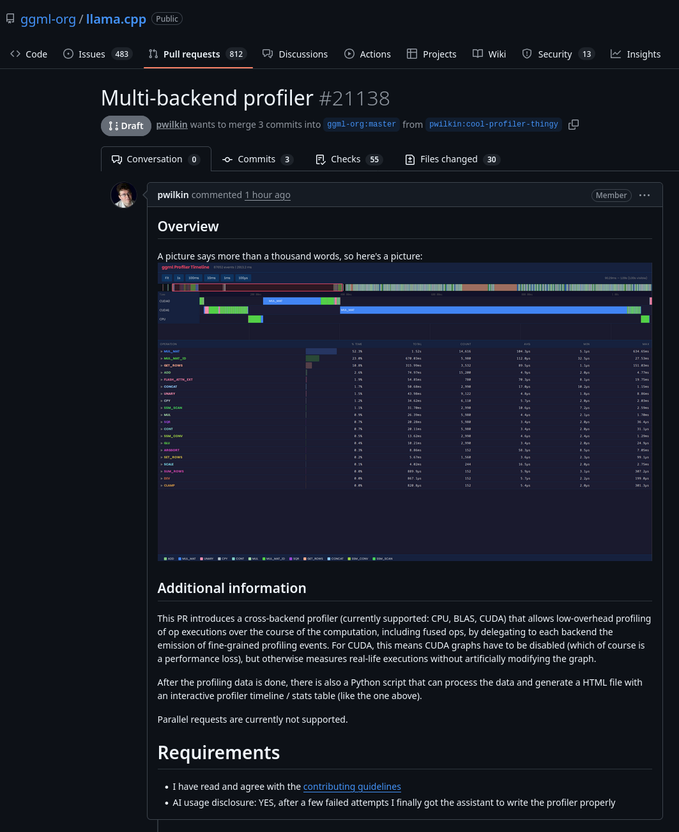Image resolution: width=679 pixels, height=832 pixels.
Task: Click the pwilkin:cool-profiler-thingy branch label
Action: tap(494, 125)
